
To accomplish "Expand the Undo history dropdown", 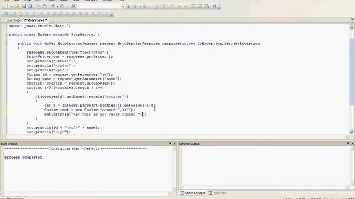I will pyautogui.click(x=57, y=6).
